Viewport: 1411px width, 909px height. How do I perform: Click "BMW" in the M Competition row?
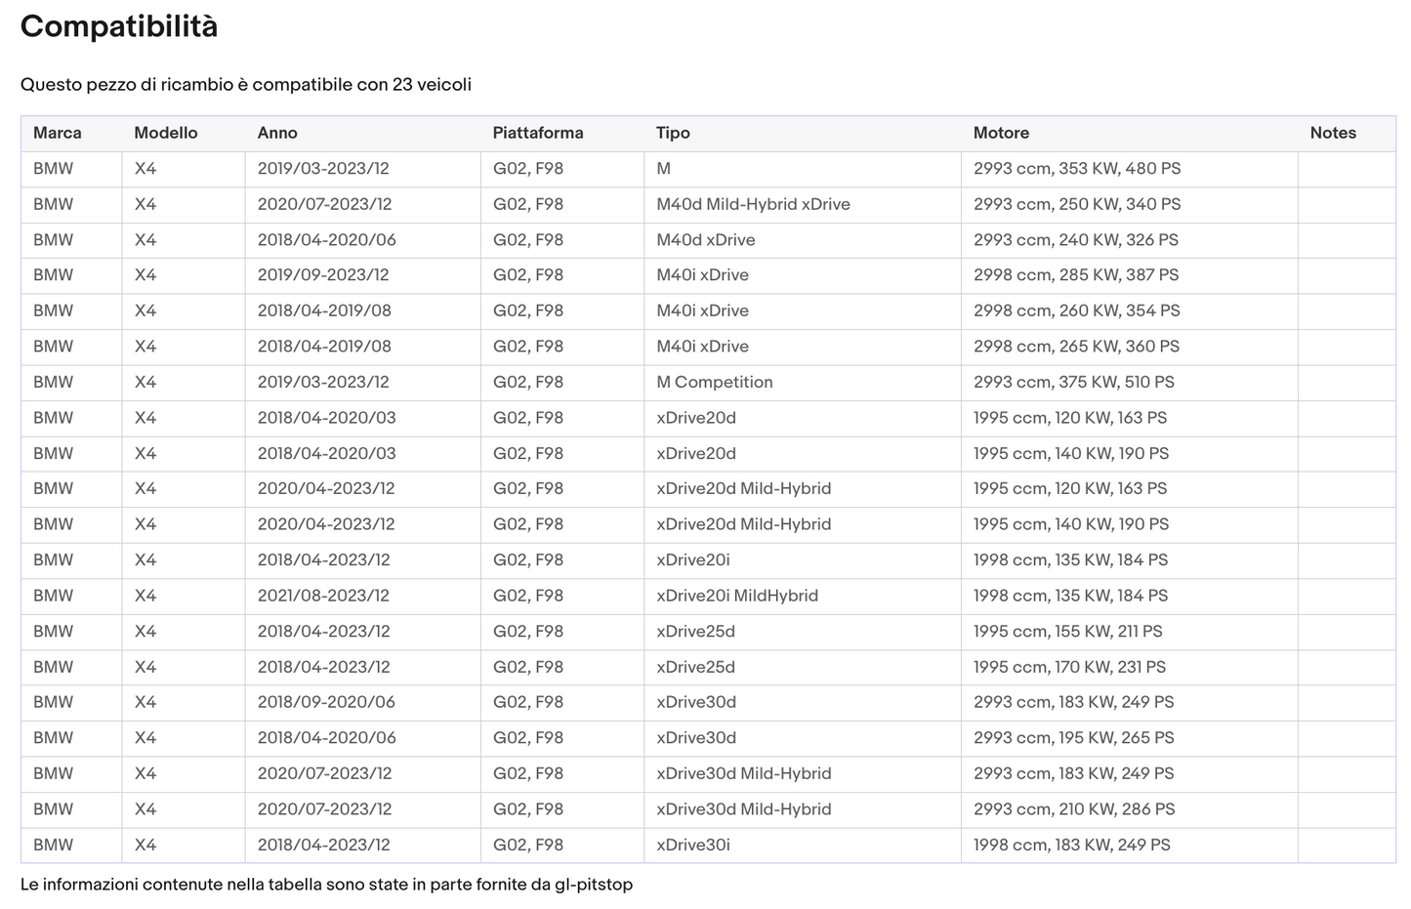[x=53, y=383]
